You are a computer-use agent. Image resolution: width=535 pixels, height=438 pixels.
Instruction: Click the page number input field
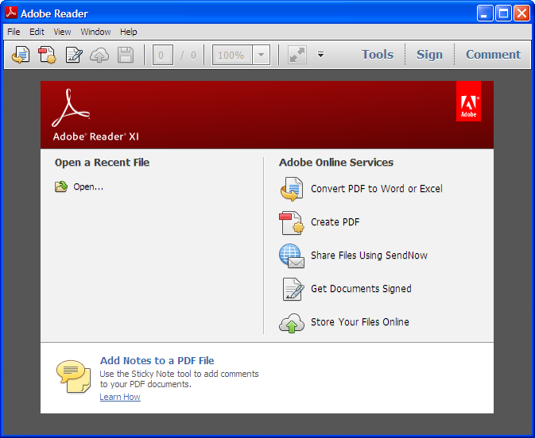tap(163, 55)
